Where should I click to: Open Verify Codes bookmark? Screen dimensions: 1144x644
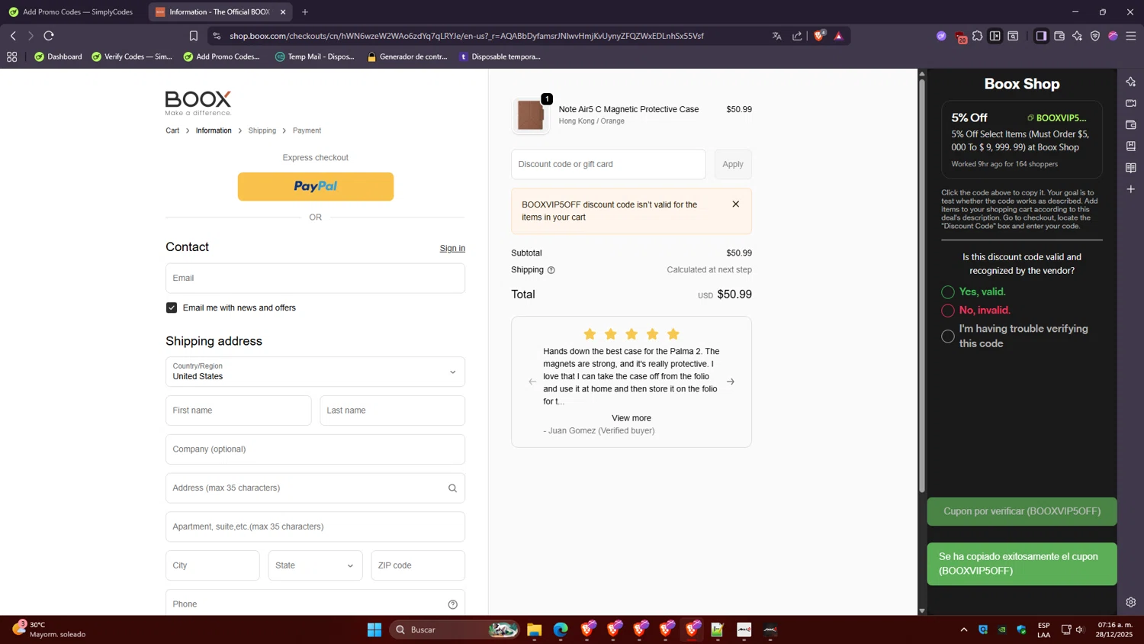point(132,56)
